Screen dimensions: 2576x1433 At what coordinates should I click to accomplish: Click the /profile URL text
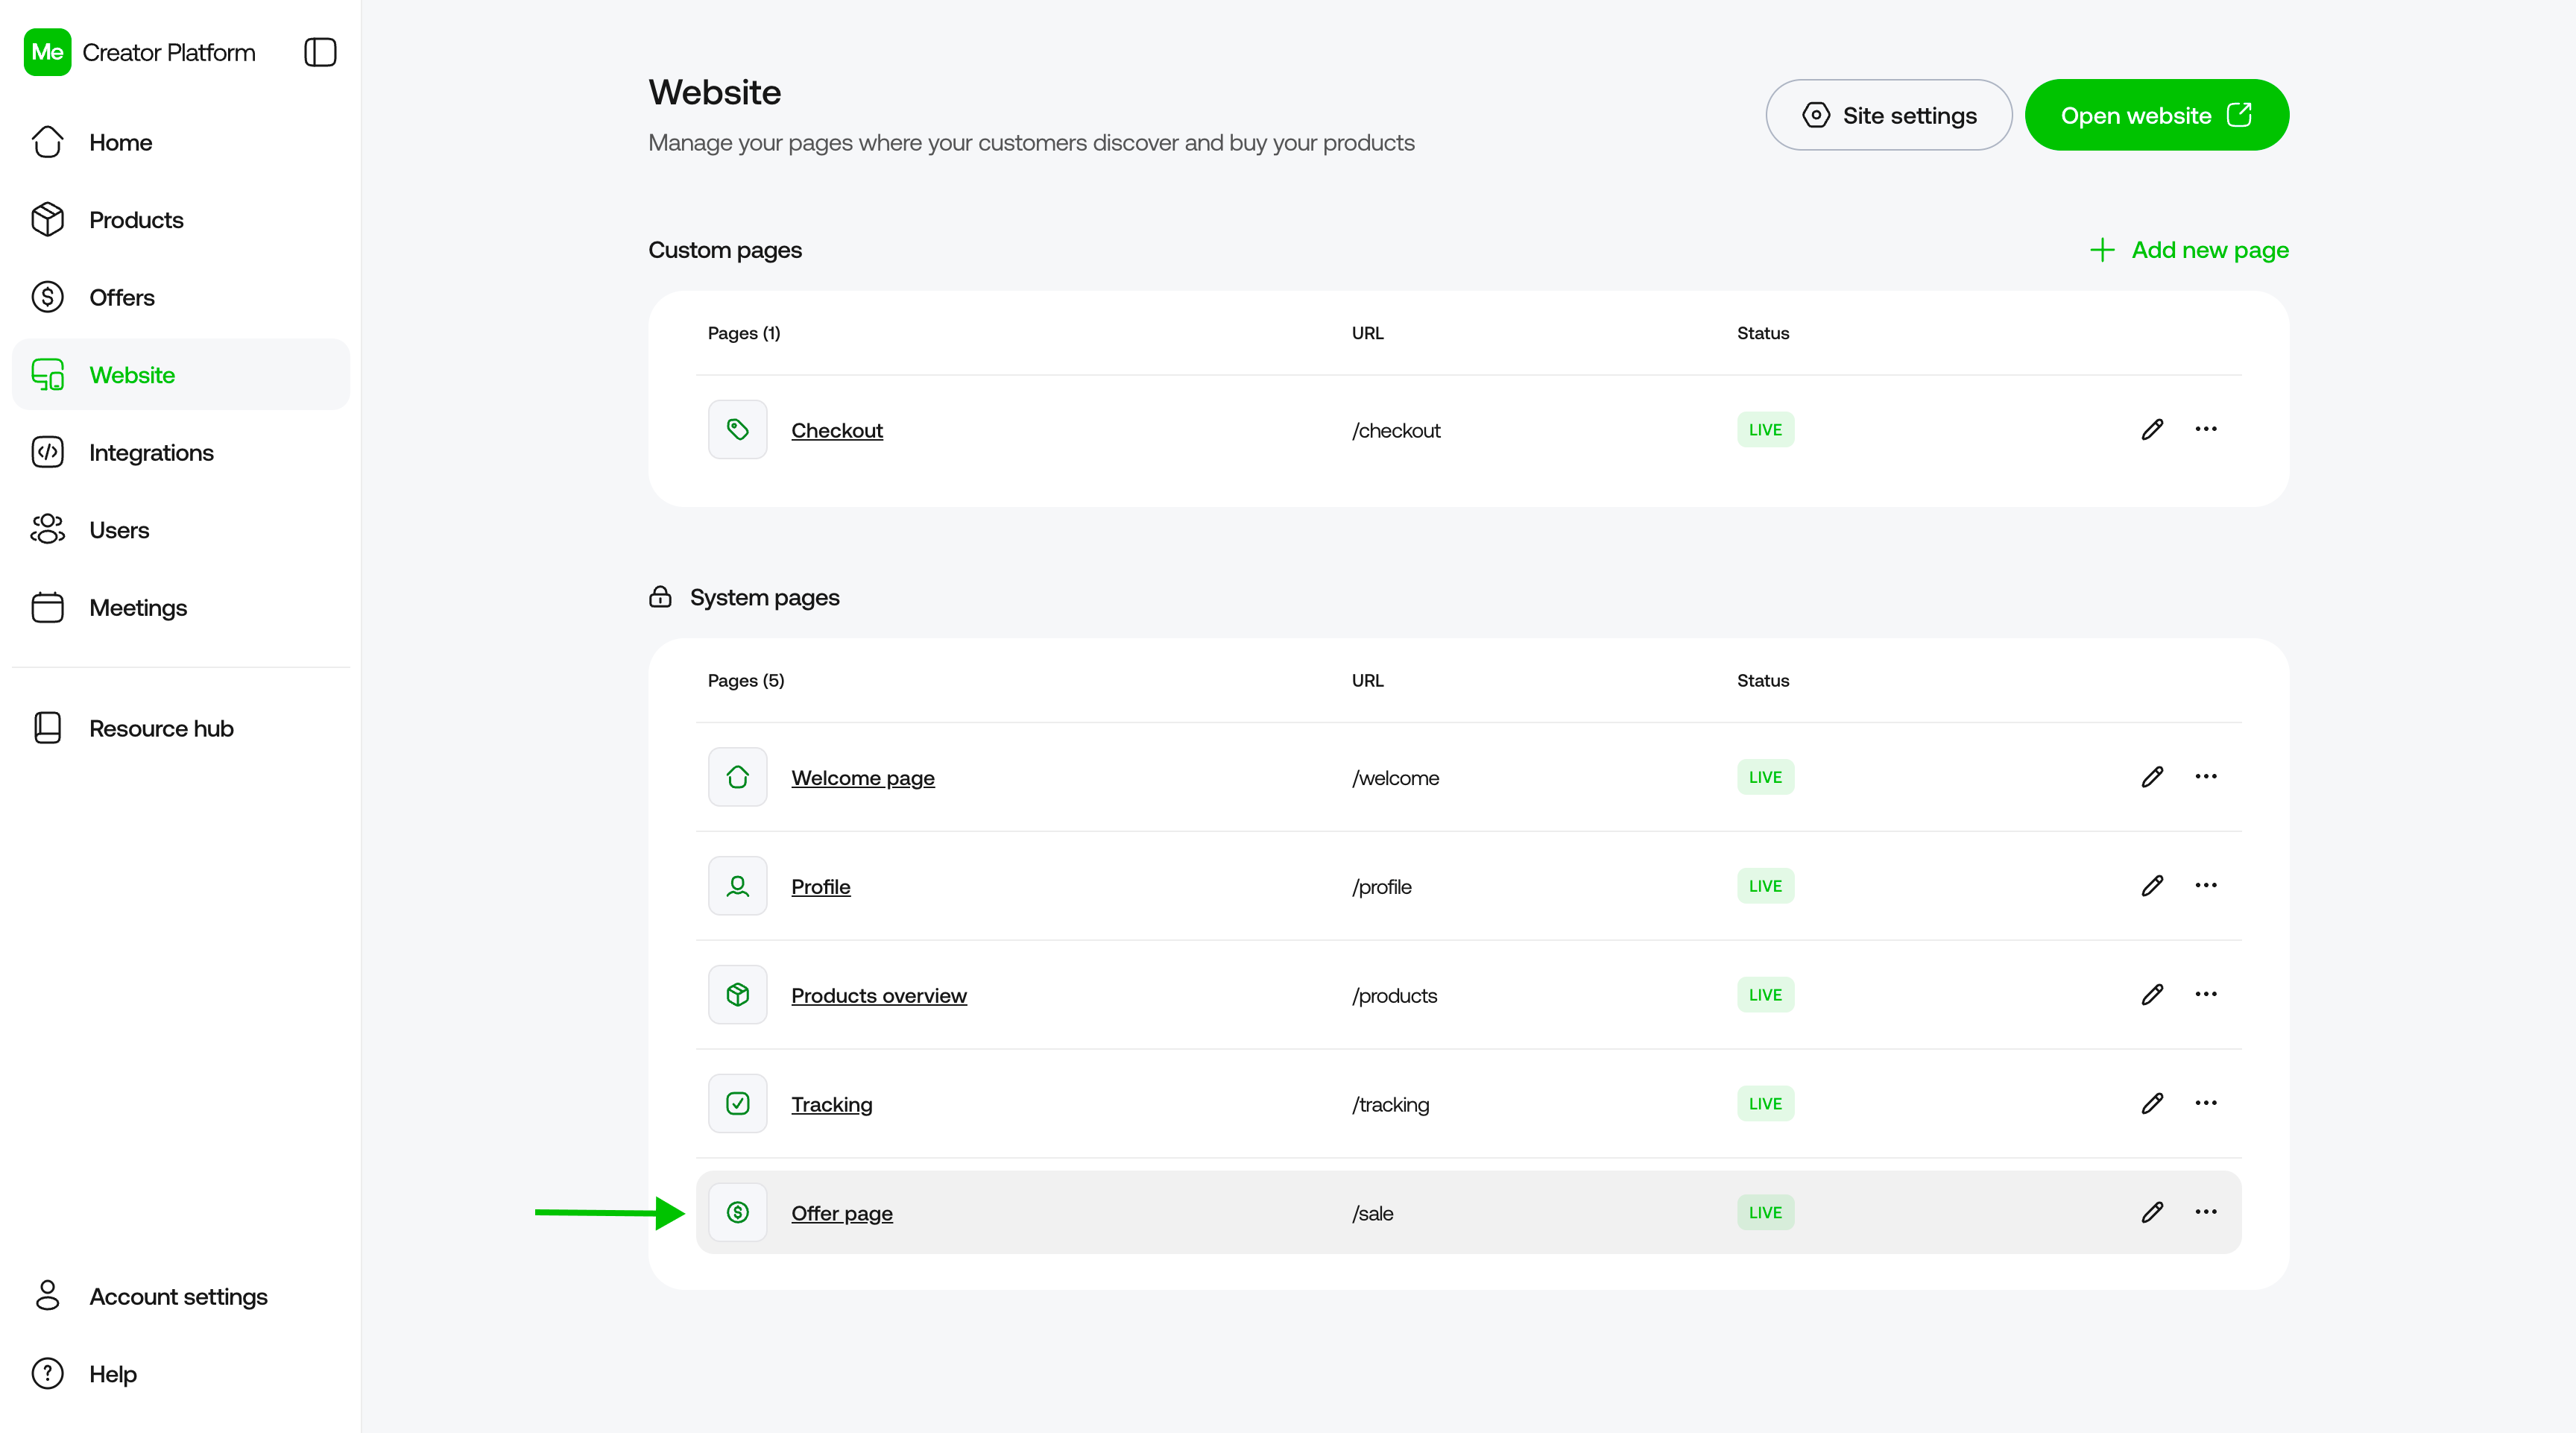tap(1381, 886)
